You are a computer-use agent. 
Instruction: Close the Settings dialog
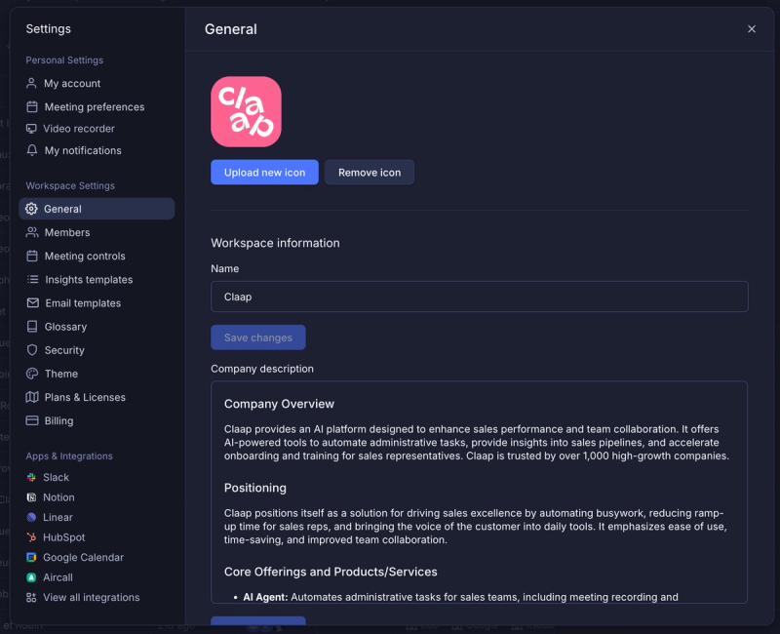point(752,29)
